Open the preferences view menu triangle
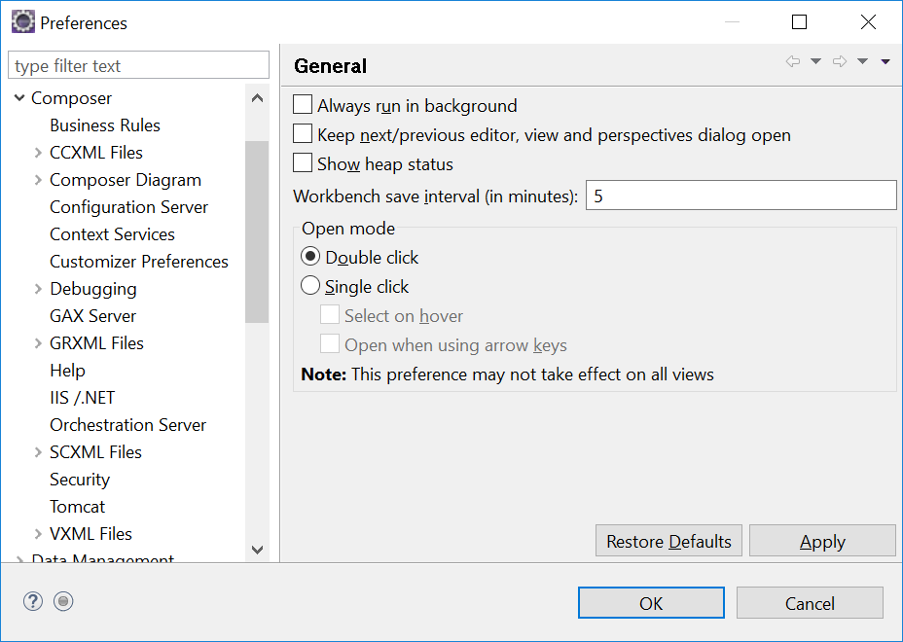Viewport: 903px width, 642px height. pos(885,62)
